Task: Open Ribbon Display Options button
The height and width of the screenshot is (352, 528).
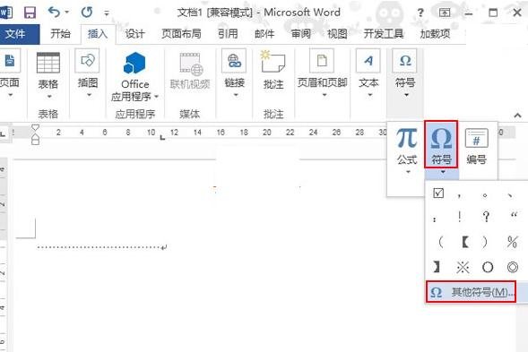Action: pyautogui.click(x=445, y=13)
